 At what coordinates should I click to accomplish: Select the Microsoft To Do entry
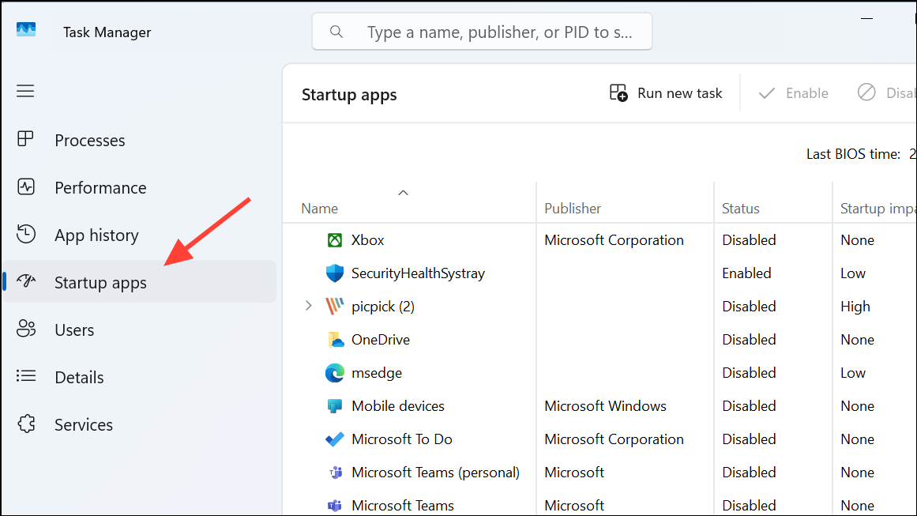[402, 439]
